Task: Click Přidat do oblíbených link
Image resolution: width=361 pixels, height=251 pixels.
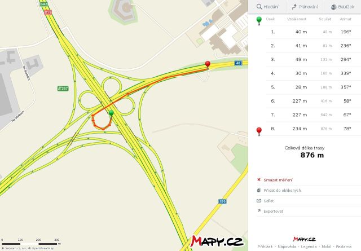Action: coord(282,190)
